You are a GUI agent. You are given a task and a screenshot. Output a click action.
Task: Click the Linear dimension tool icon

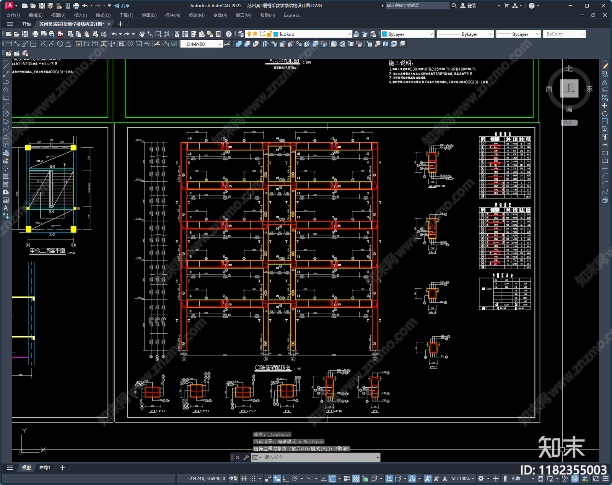[x=8, y=44]
